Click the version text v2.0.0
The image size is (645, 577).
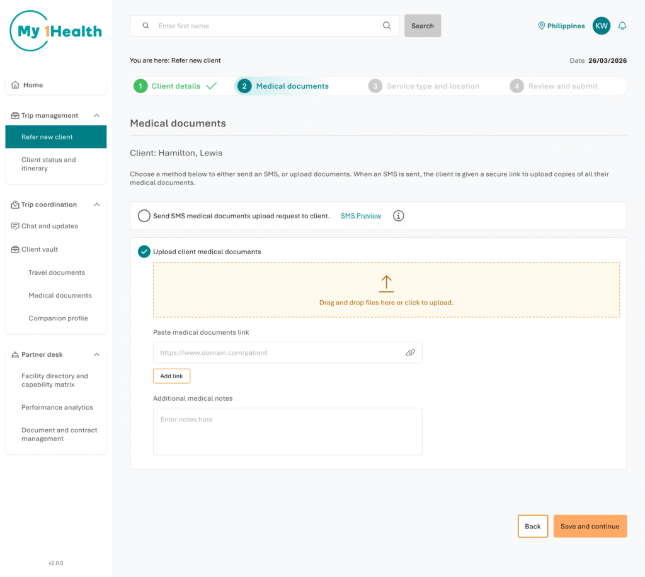click(56, 563)
